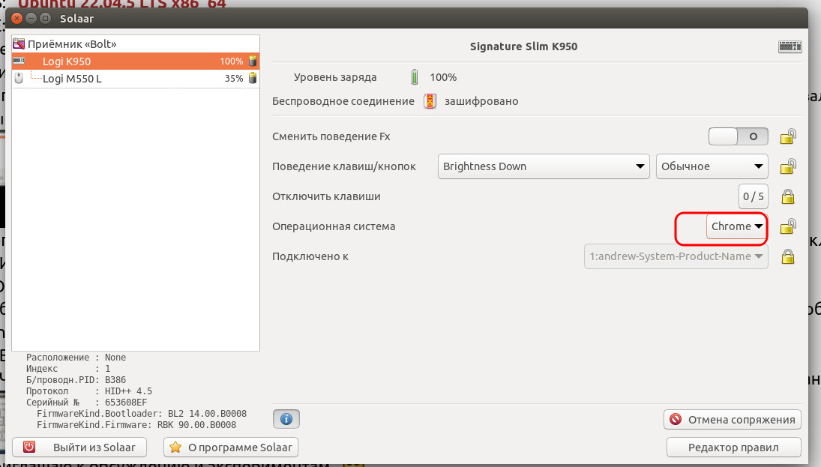
Task: Click the battery icon in Logi K950 row
Action: [x=253, y=61]
